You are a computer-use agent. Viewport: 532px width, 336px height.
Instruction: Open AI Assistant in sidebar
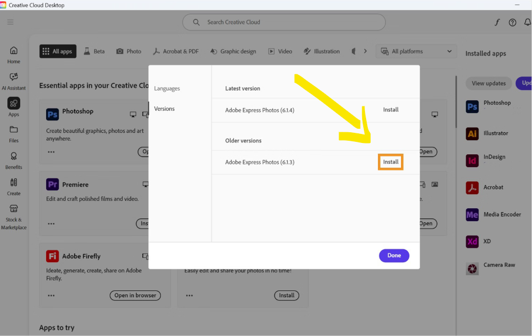click(x=13, y=82)
